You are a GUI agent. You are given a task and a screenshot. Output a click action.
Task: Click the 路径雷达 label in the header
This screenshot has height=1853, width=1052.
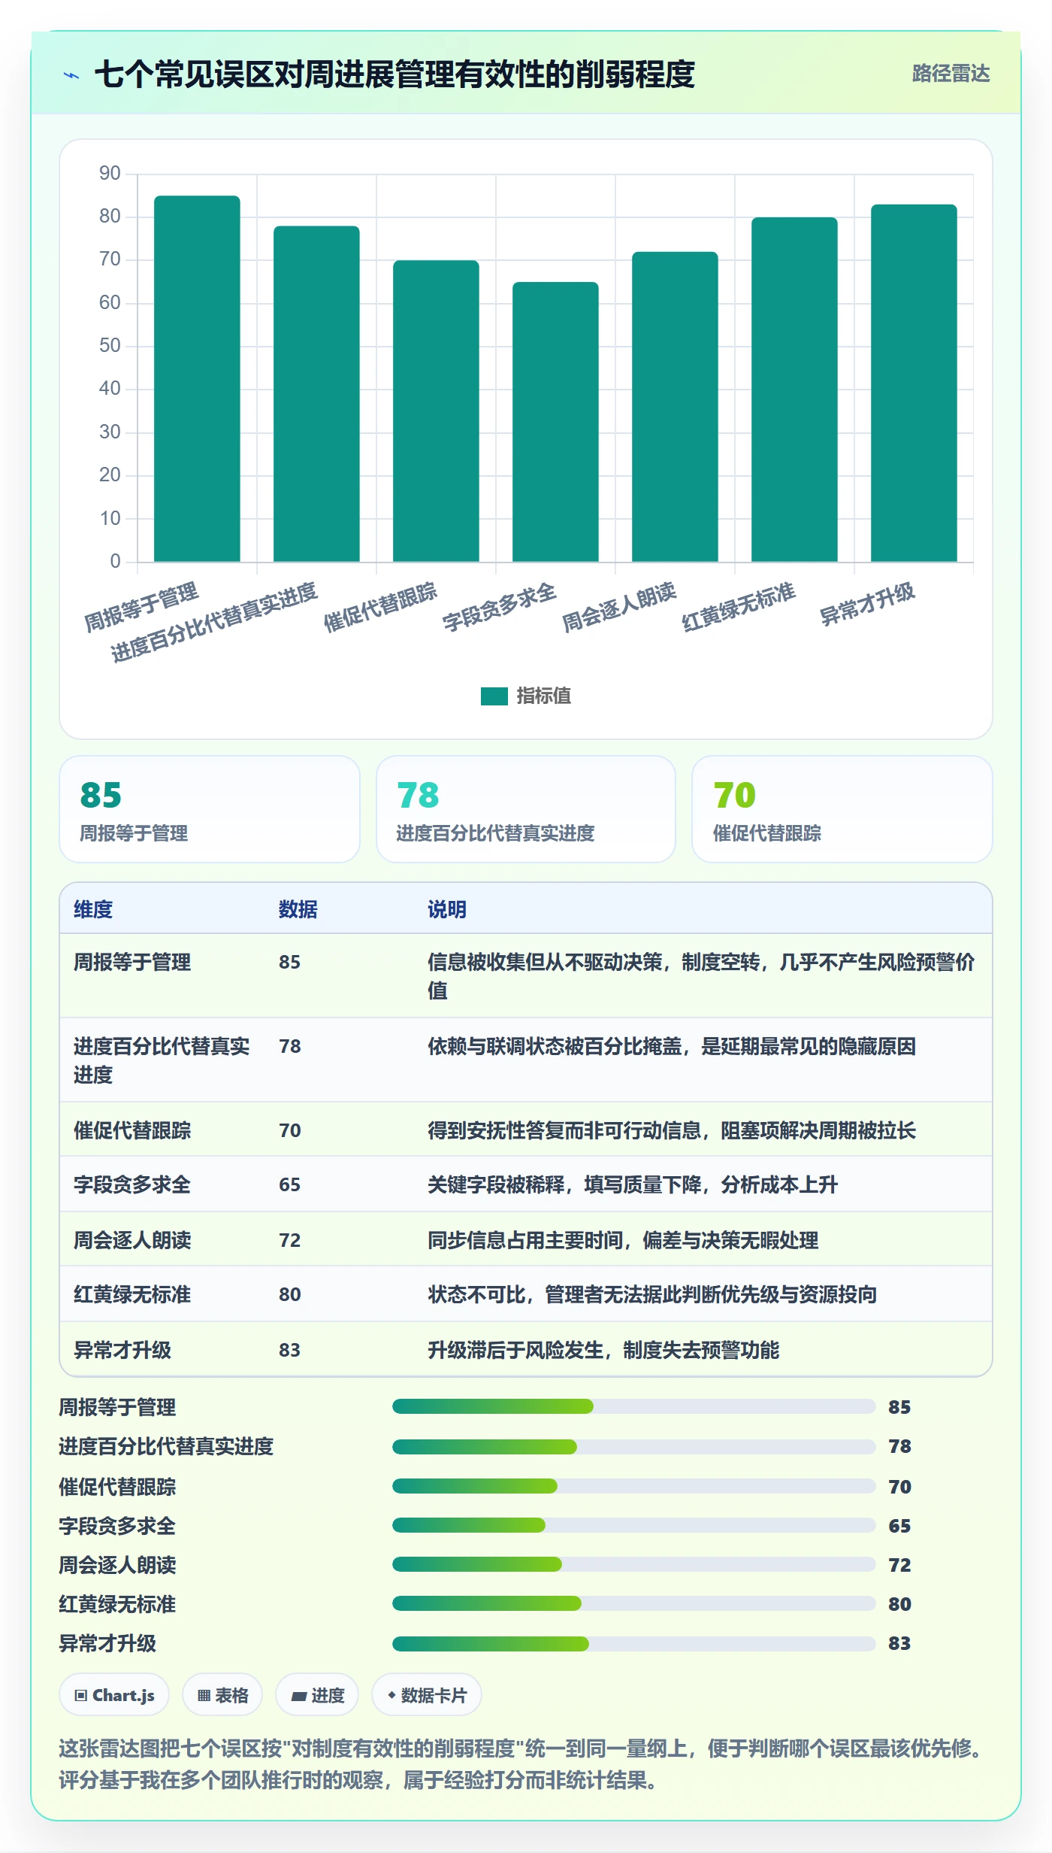coord(951,74)
